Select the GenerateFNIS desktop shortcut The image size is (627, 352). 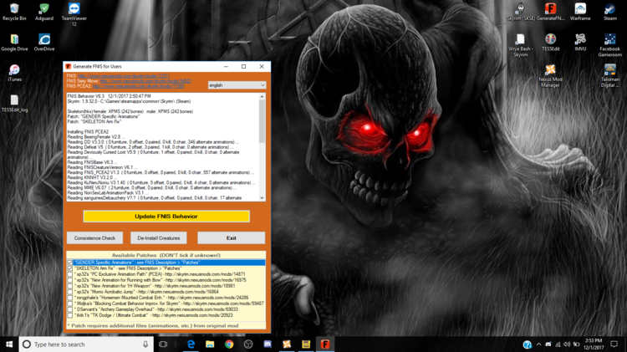[x=551, y=12]
